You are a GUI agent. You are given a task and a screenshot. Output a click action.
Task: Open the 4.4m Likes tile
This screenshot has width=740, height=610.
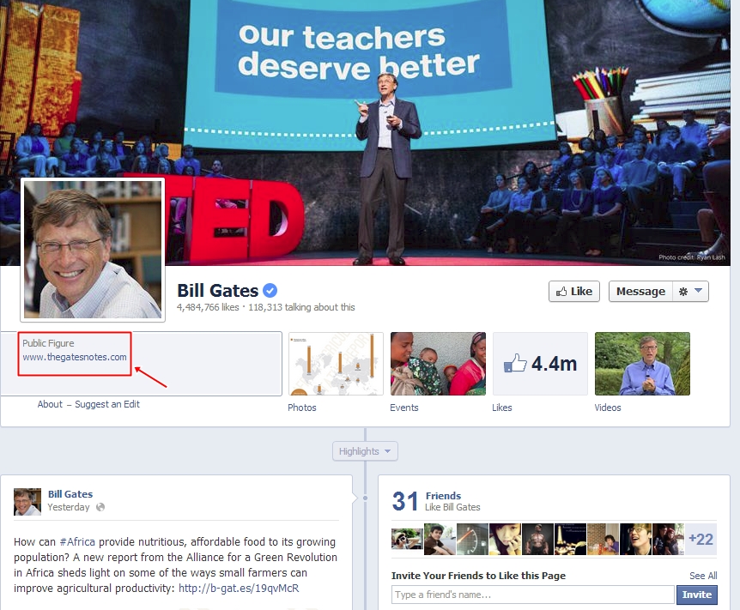pyautogui.click(x=540, y=364)
